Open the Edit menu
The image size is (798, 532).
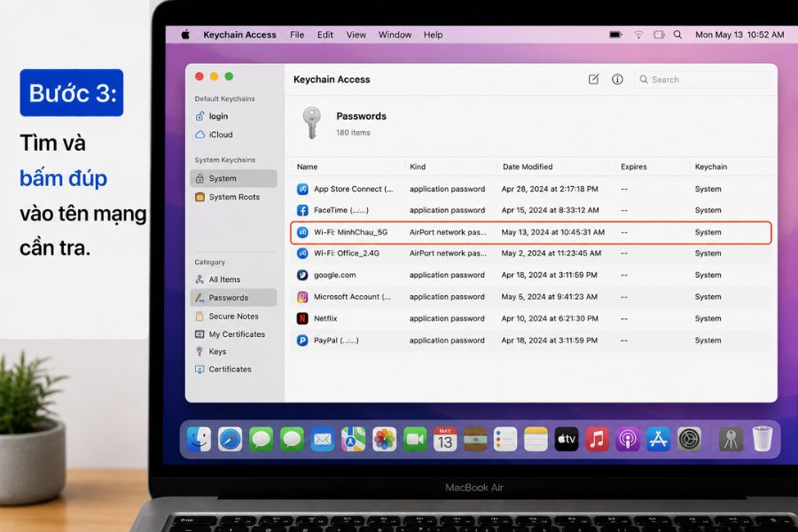click(x=325, y=35)
